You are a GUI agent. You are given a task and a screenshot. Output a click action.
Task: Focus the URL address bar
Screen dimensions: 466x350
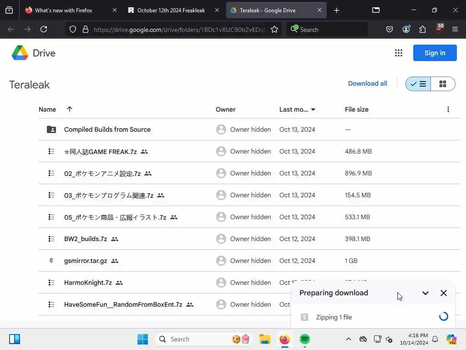[x=179, y=30]
